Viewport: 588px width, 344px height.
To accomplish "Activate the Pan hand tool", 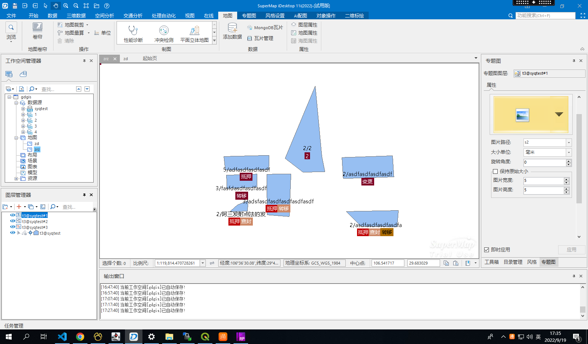I will pyautogui.click(x=56, y=6).
